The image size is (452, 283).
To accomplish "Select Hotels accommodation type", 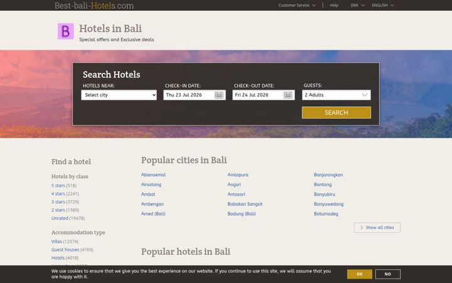I will [x=58, y=258].
